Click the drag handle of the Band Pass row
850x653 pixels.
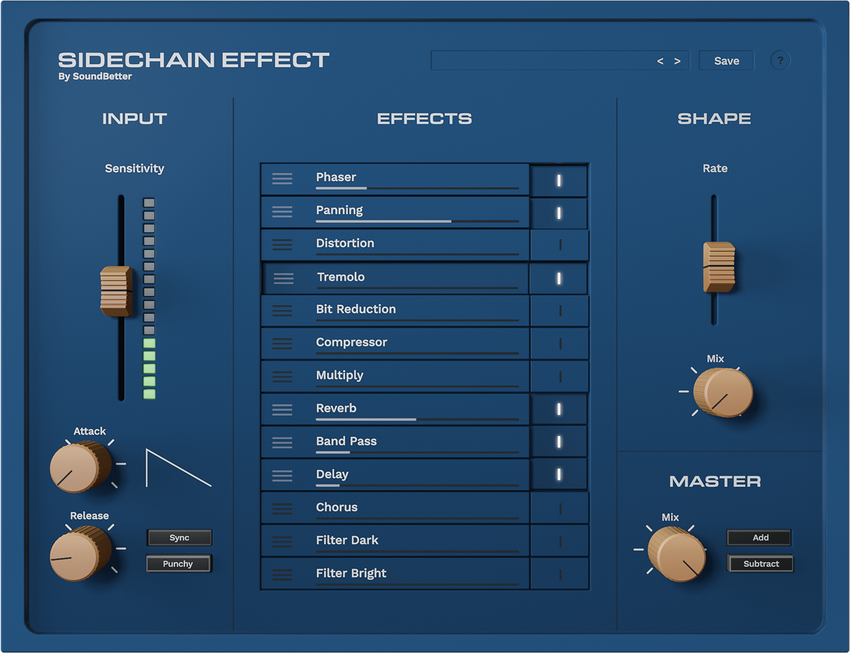coord(282,443)
